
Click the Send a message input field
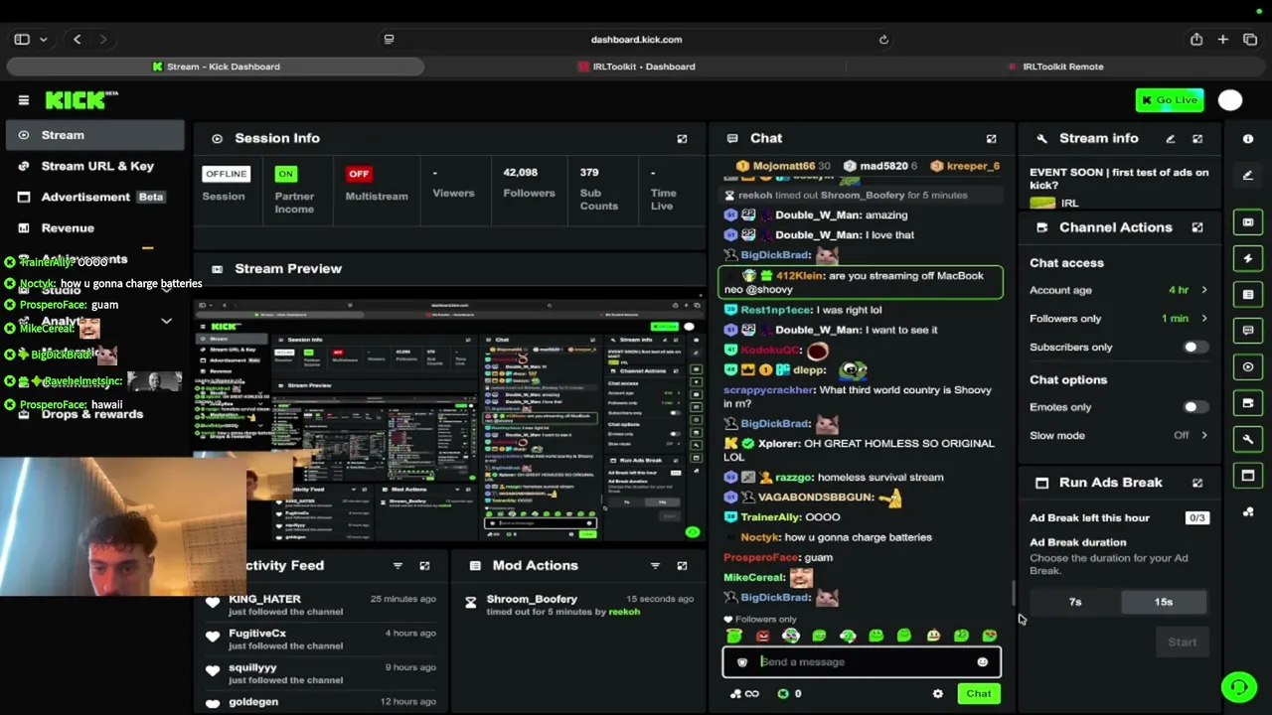[x=861, y=662]
